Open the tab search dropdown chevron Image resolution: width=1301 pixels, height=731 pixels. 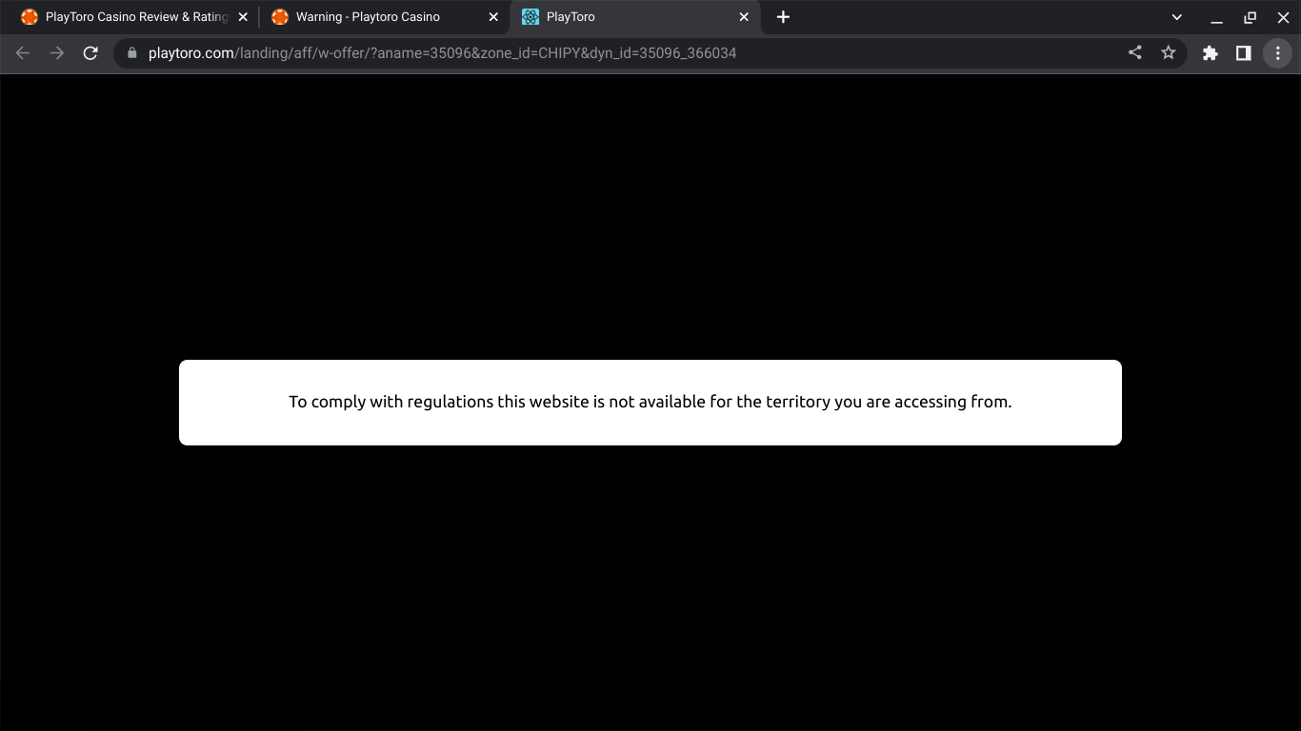pos(1176,16)
